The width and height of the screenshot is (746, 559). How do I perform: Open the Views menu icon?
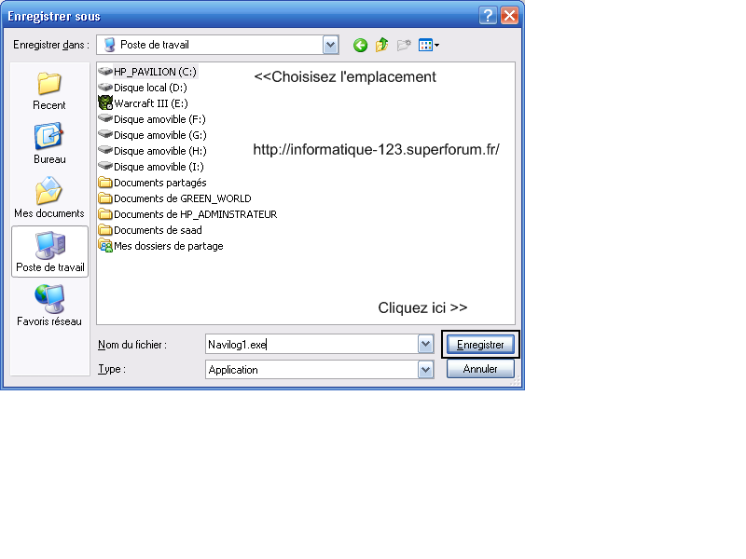point(429,45)
